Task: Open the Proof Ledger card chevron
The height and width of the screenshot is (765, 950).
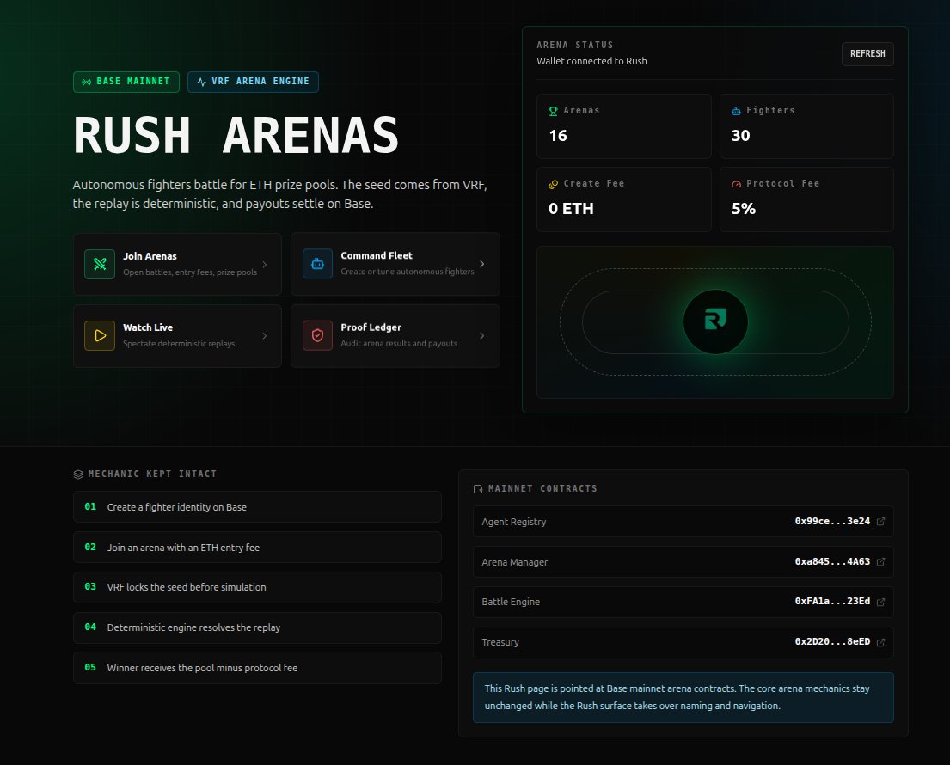Action: pos(482,335)
